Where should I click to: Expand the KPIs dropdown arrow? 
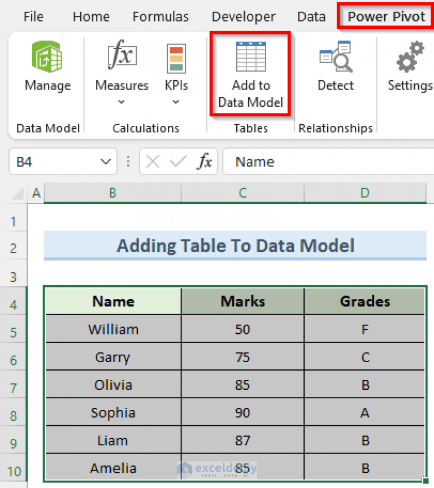tap(176, 102)
